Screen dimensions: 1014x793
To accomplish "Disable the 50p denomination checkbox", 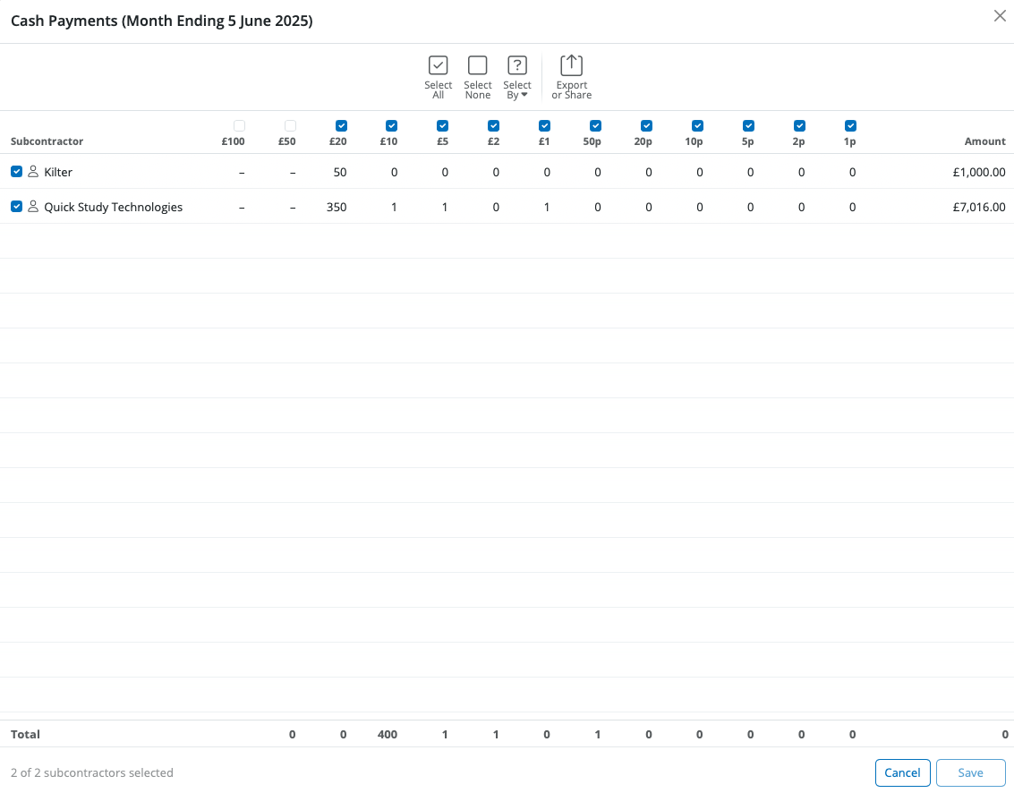I will [x=595, y=126].
